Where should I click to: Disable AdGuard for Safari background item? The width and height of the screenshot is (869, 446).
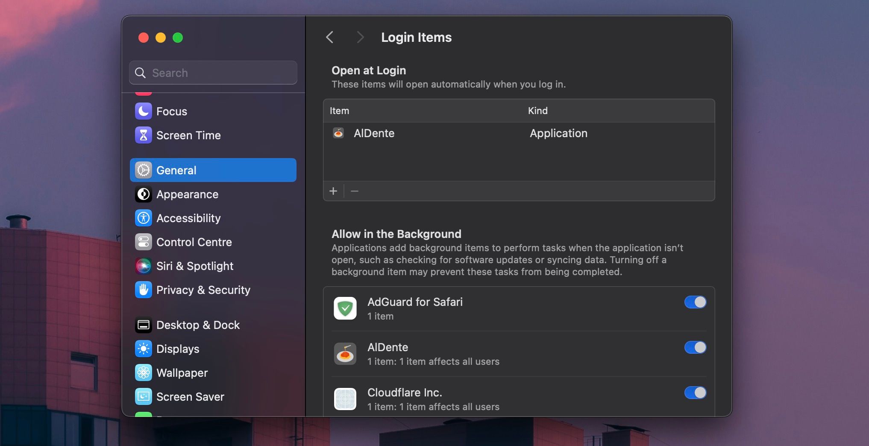695,302
